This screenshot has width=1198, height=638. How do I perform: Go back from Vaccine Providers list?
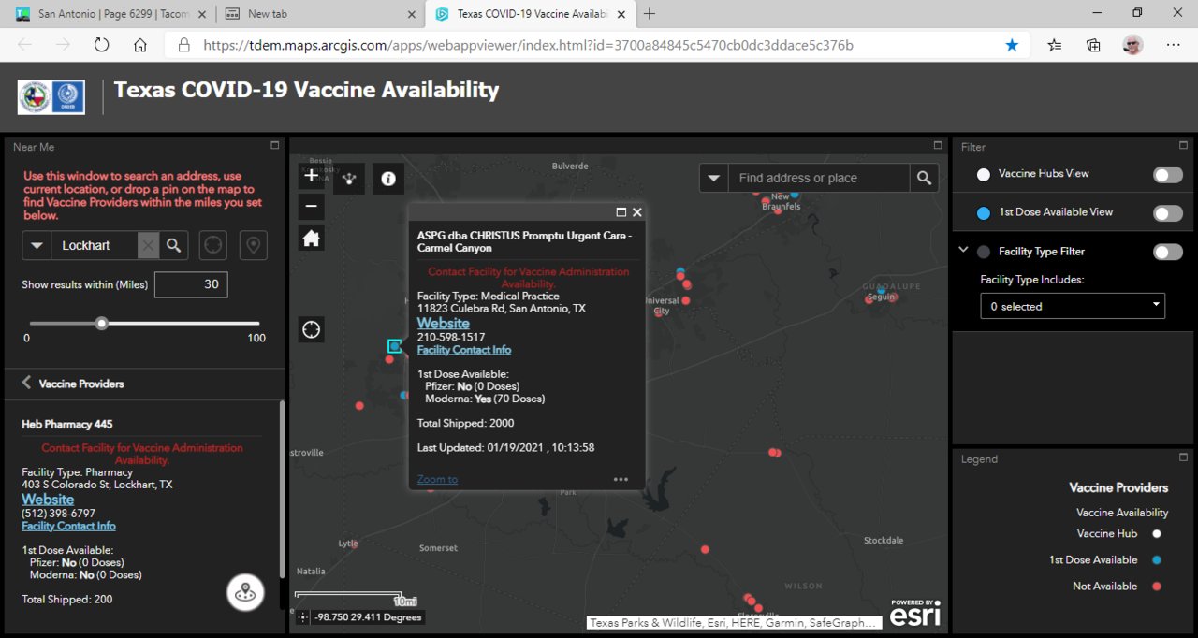click(x=26, y=383)
